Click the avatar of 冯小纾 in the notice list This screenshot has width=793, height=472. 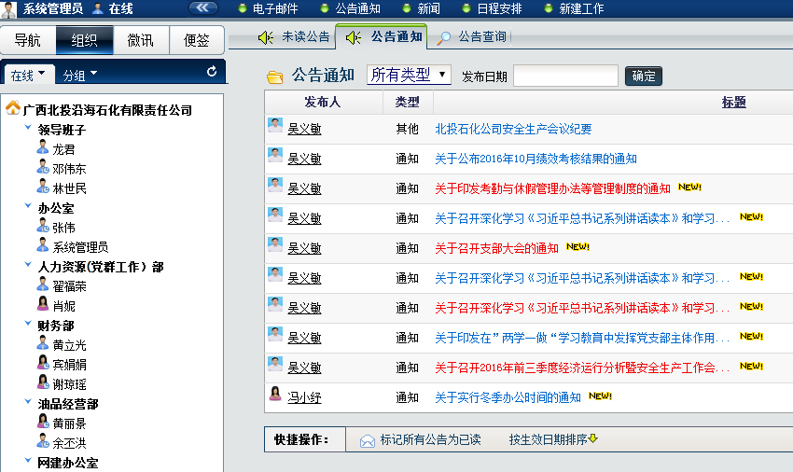[275, 394]
